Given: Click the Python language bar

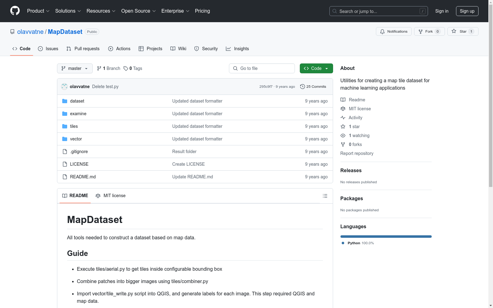Looking at the screenshot, I should pos(386,237).
